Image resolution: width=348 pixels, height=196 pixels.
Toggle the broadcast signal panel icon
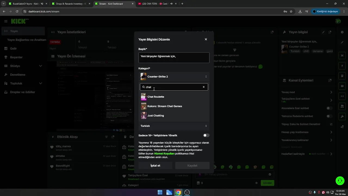point(342,96)
